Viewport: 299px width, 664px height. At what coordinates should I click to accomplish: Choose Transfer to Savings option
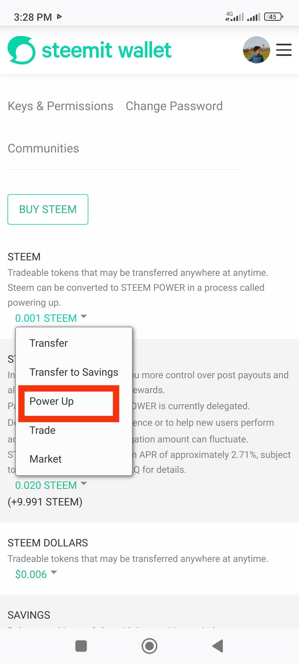coord(74,372)
